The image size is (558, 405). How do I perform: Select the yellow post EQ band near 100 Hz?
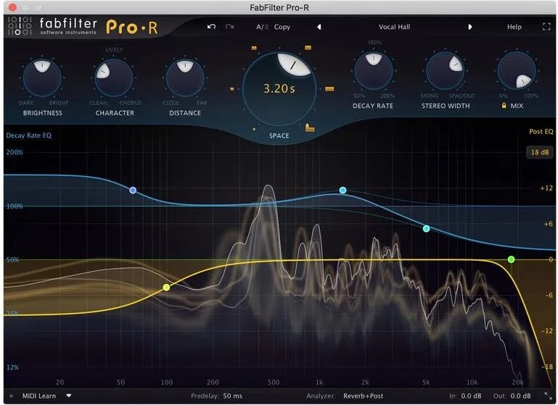pos(166,288)
